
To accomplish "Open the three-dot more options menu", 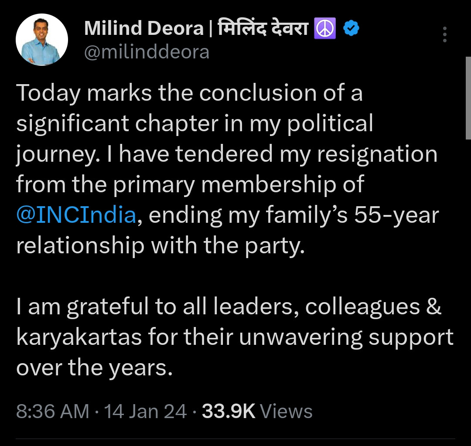I will (444, 34).
